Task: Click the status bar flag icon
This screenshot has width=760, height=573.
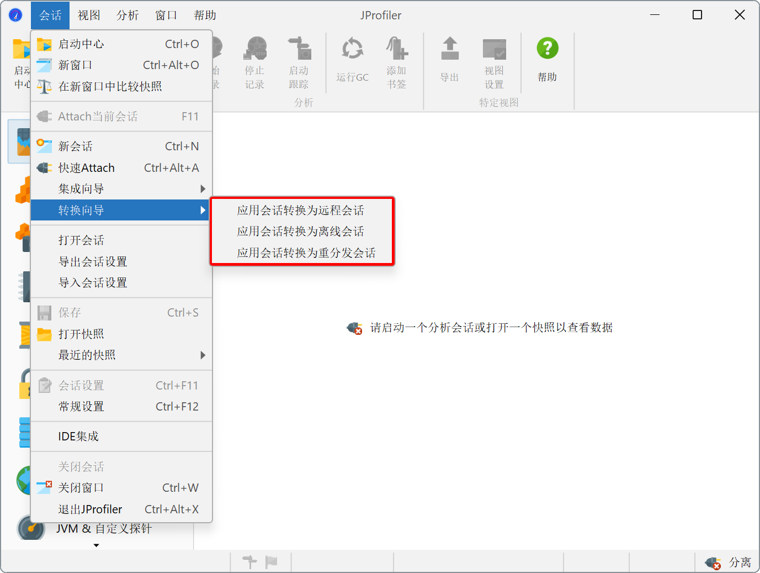Action: (x=271, y=562)
